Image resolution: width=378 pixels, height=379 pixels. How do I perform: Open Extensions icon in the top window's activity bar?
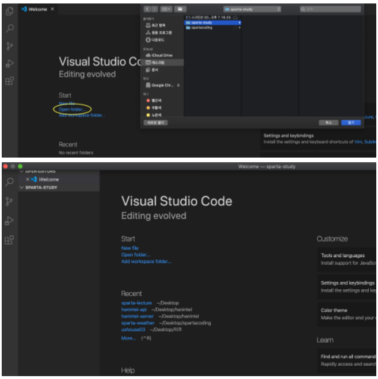click(x=10, y=81)
